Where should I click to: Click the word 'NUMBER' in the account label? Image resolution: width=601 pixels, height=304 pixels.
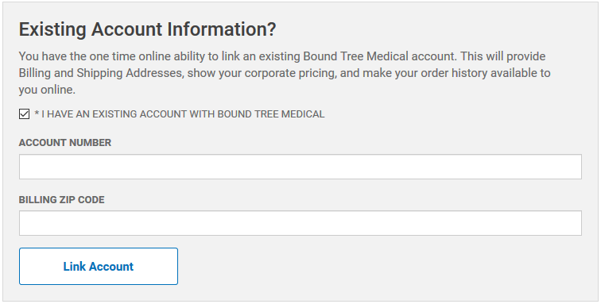tap(89, 142)
